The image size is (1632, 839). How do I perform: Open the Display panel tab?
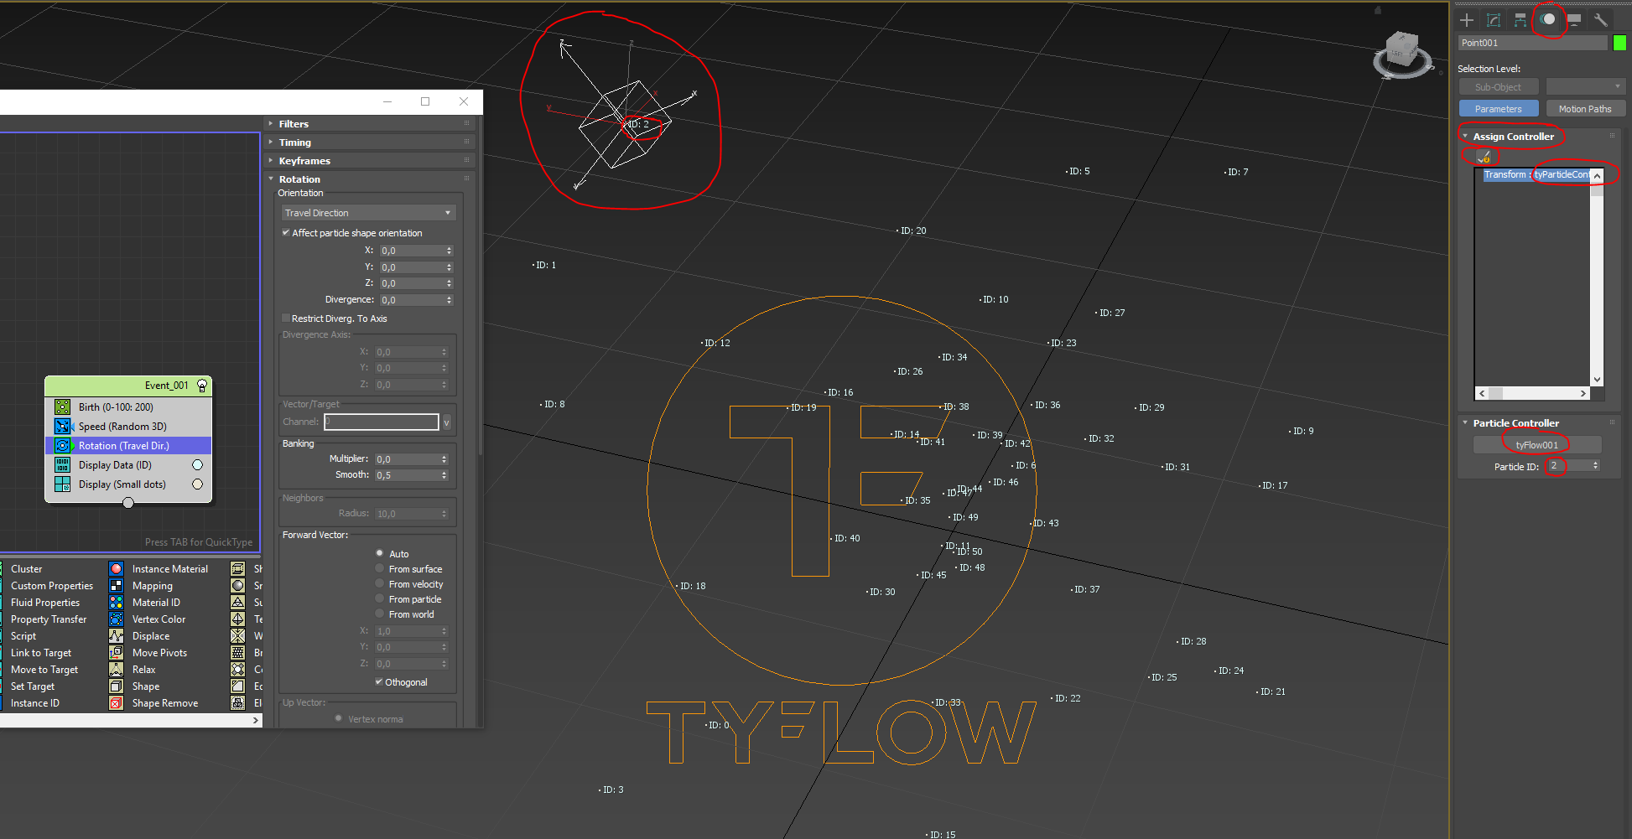point(1574,20)
